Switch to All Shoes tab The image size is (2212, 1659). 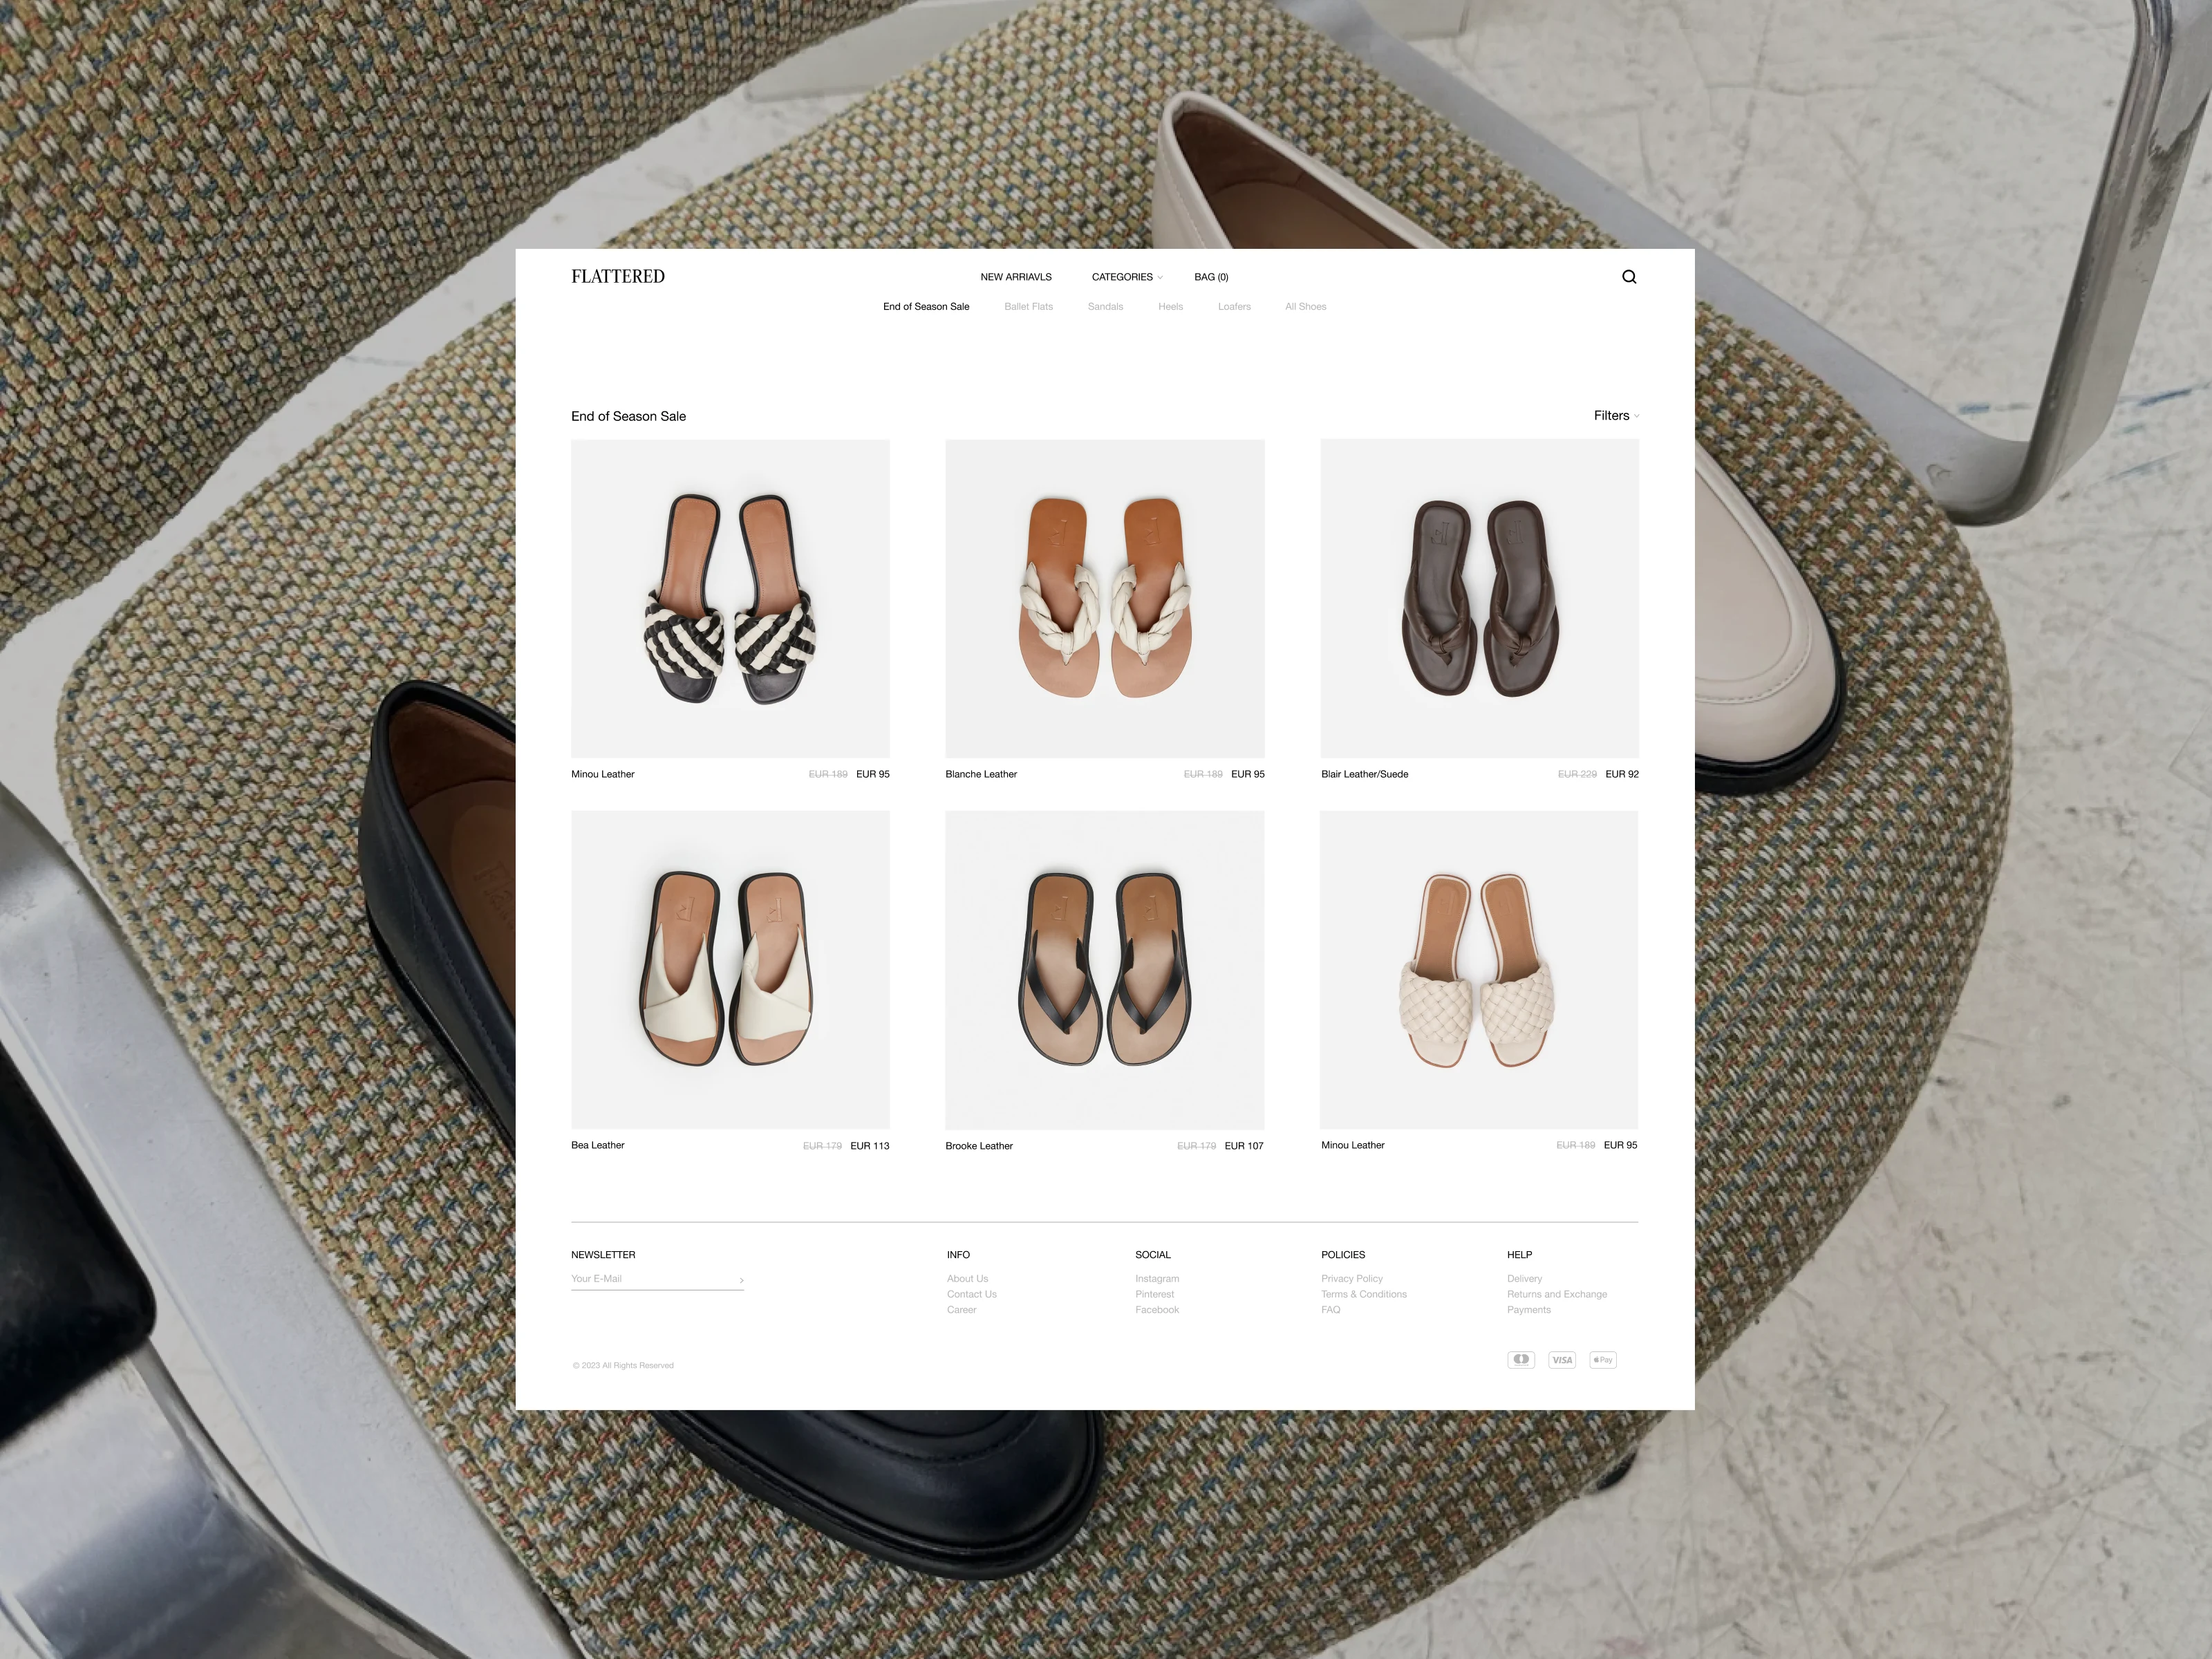click(1305, 307)
